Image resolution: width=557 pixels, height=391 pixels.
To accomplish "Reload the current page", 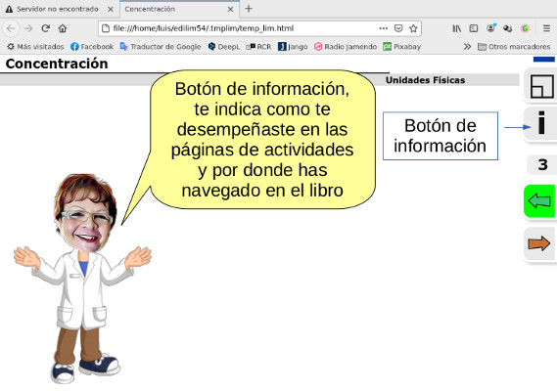I will point(45,28).
